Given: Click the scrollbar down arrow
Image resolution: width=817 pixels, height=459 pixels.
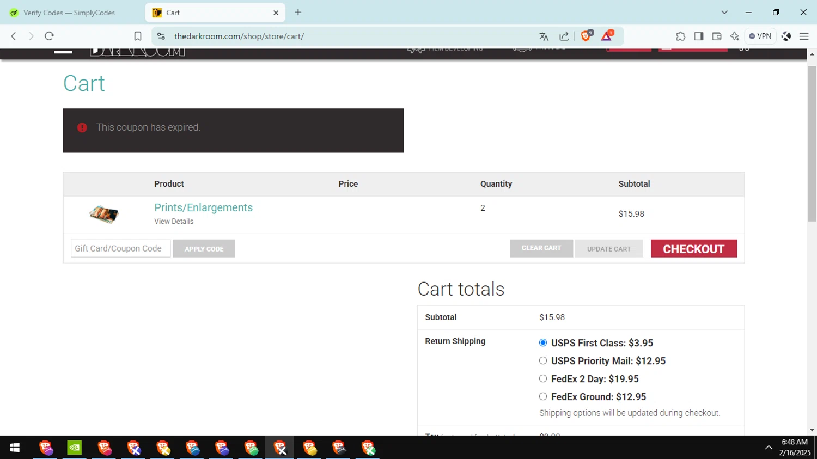Looking at the screenshot, I should 812,430.
